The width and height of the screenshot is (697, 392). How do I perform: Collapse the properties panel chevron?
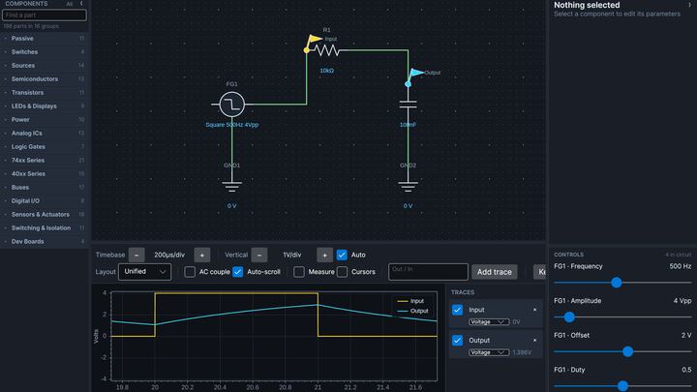(690, 5)
